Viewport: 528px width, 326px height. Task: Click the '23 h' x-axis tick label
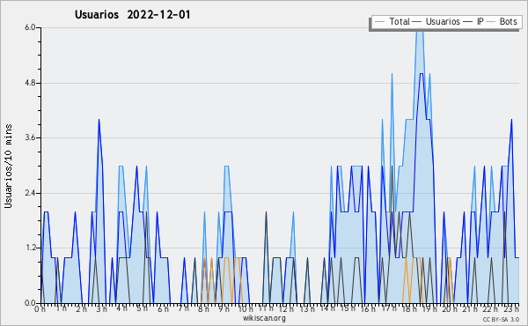[511, 309]
